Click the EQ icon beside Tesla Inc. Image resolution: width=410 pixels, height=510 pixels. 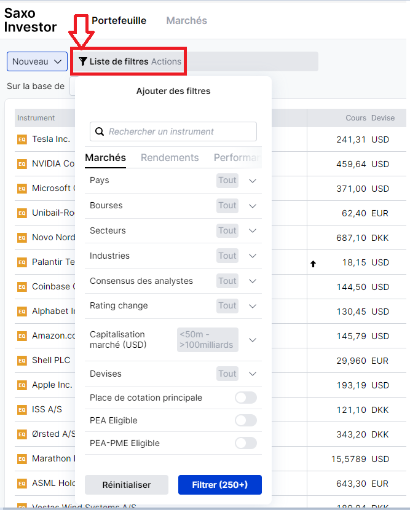click(x=22, y=139)
